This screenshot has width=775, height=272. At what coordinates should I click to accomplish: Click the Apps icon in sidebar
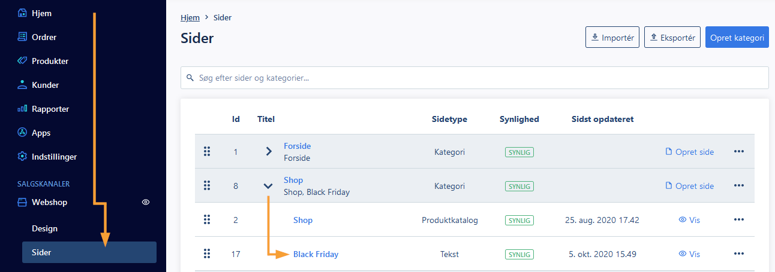22,133
